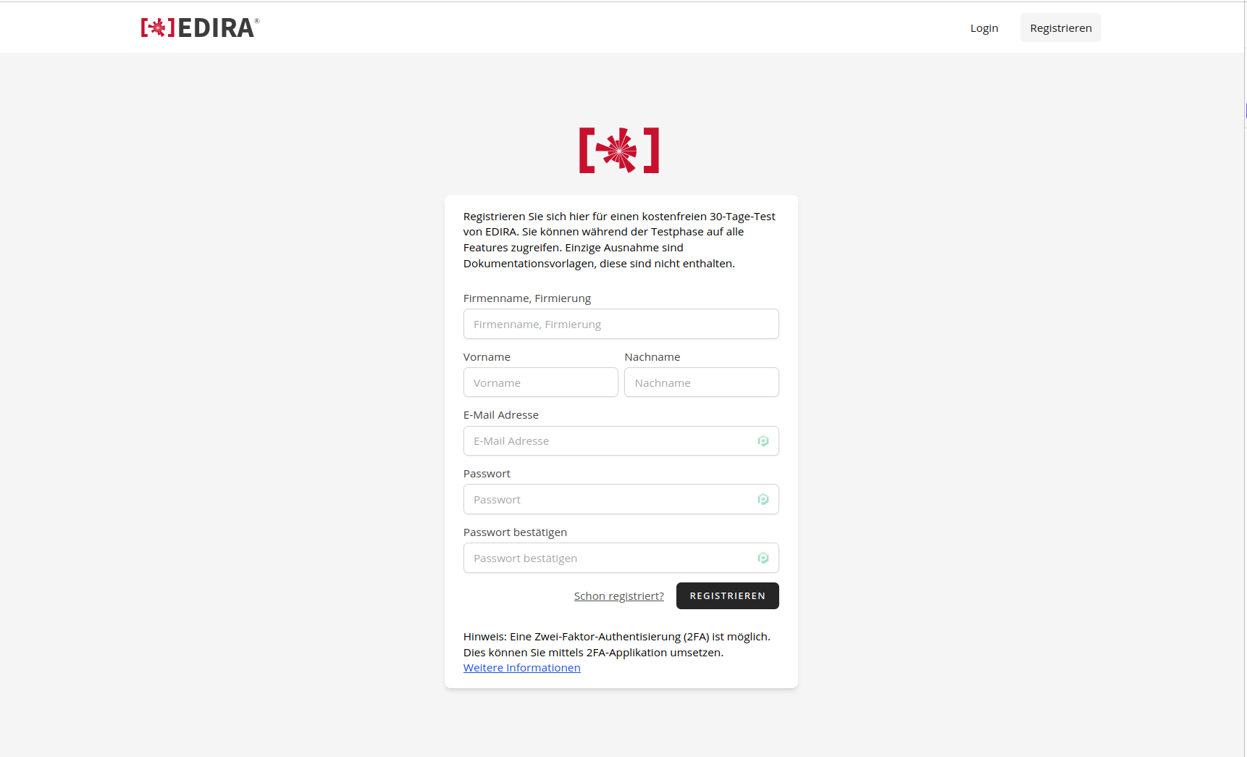
Task: Click the 'Passwort bestätigen' label text
Action: coord(515,532)
